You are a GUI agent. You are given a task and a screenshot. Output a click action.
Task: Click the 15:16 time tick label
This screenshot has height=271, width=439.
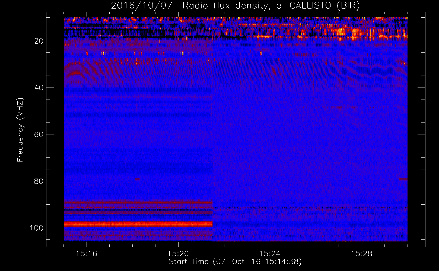pyautogui.click(x=87, y=254)
